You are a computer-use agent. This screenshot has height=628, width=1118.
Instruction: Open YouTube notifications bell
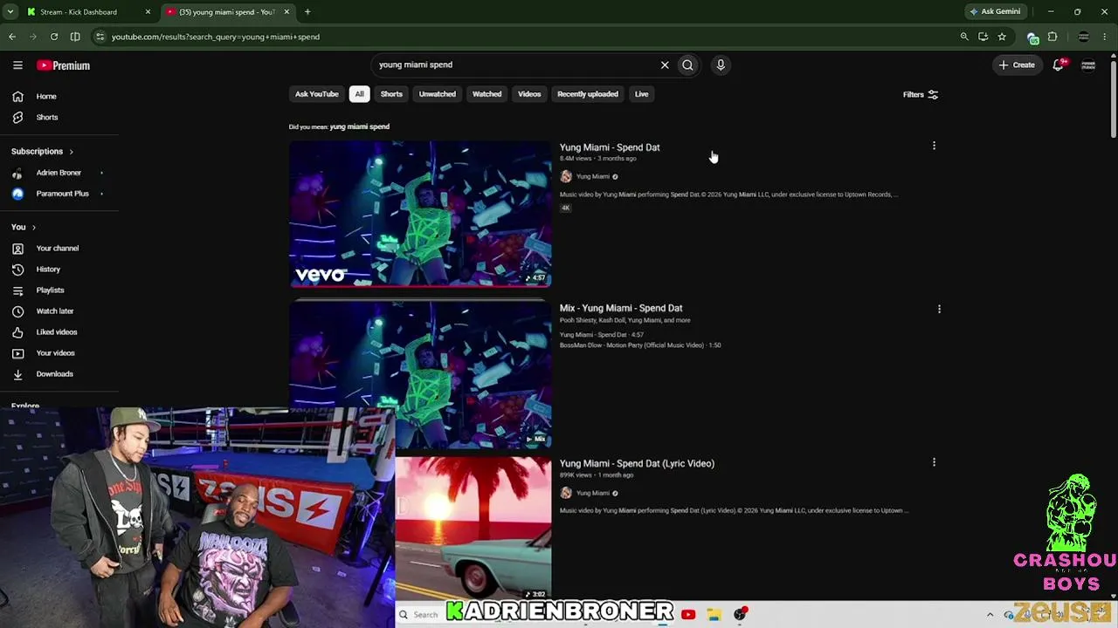pyautogui.click(x=1058, y=65)
